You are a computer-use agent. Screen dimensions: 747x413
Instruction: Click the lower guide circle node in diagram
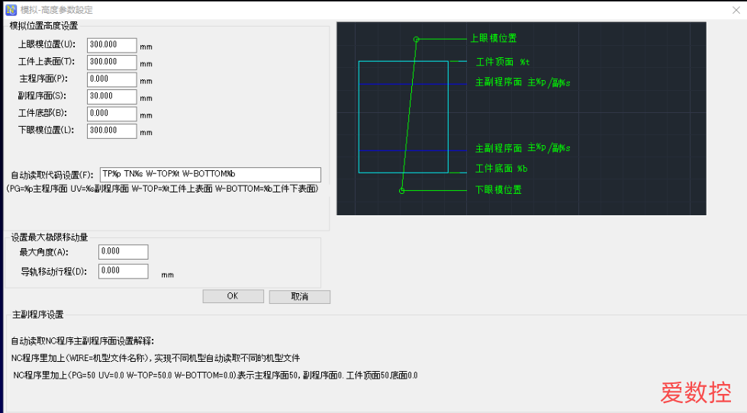click(x=401, y=190)
